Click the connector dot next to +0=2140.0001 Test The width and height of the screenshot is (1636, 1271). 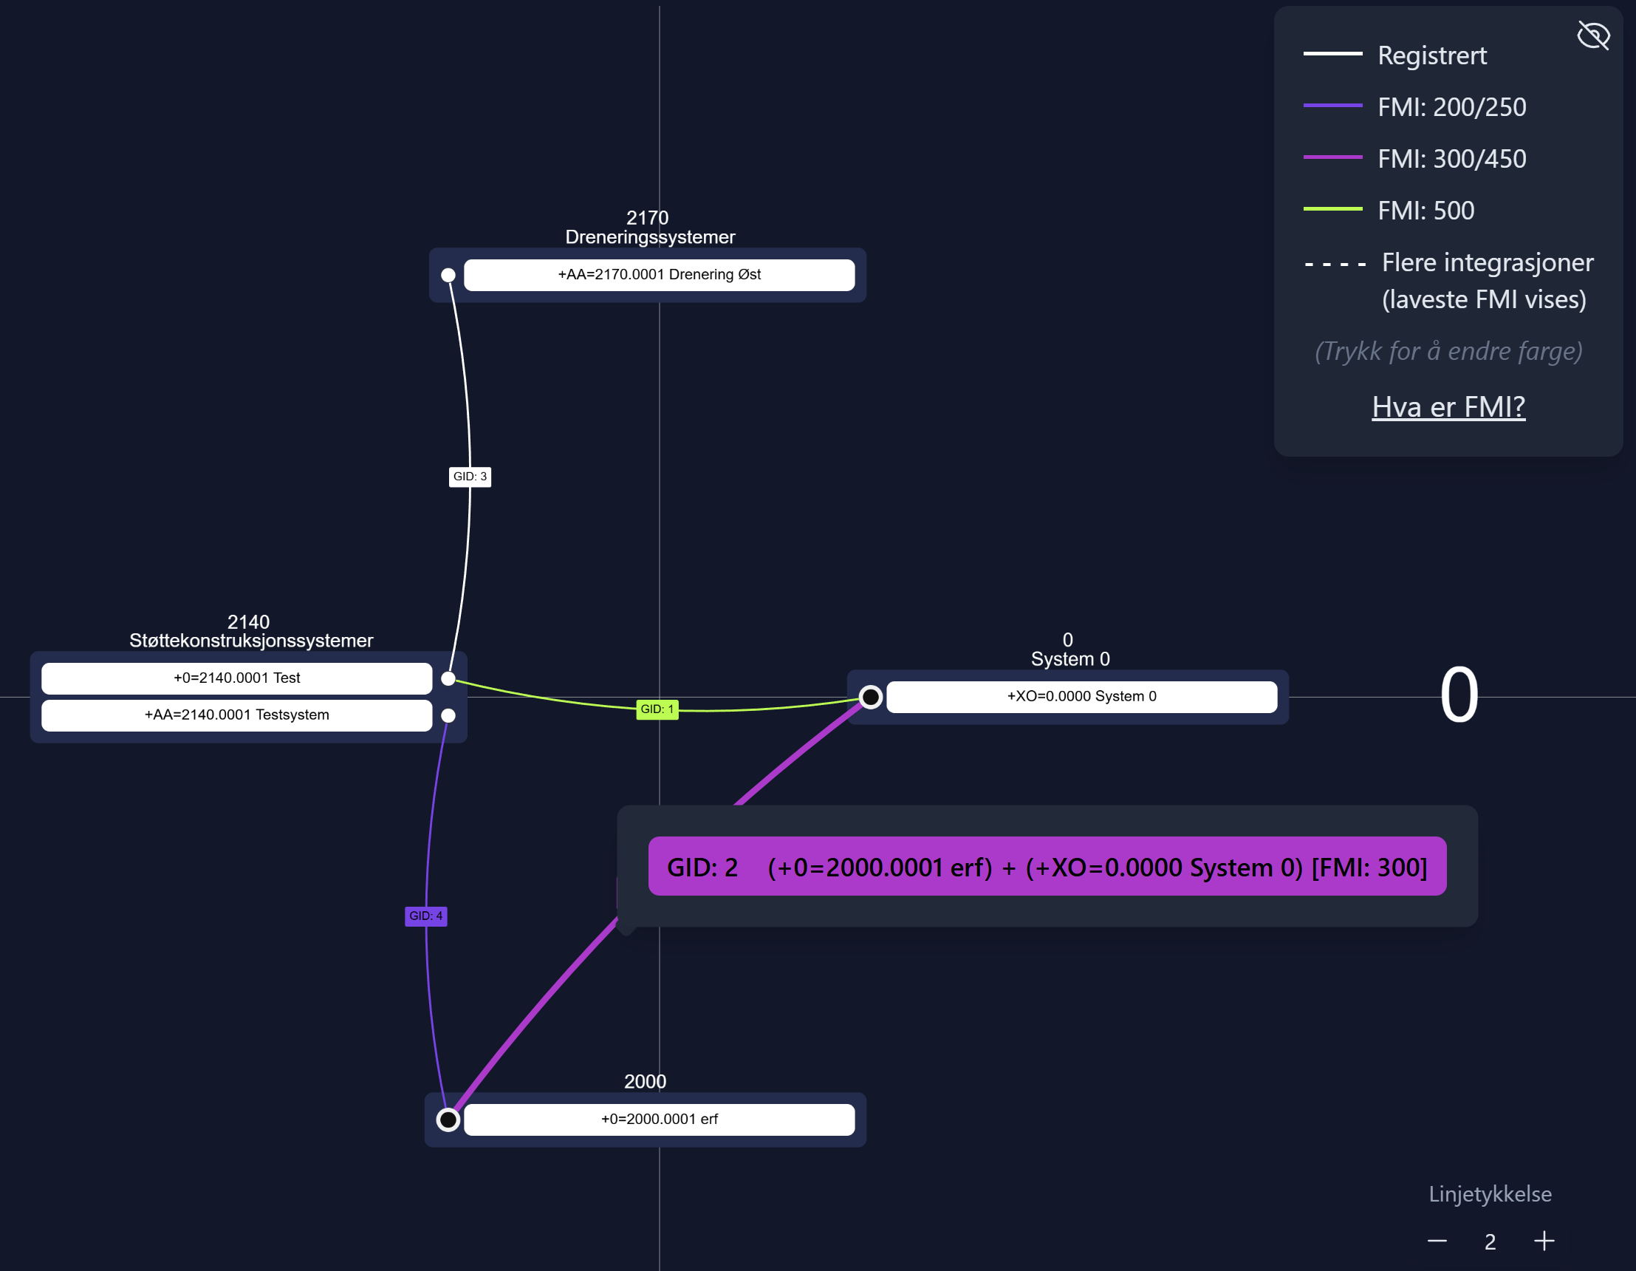[x=448, y=679]
